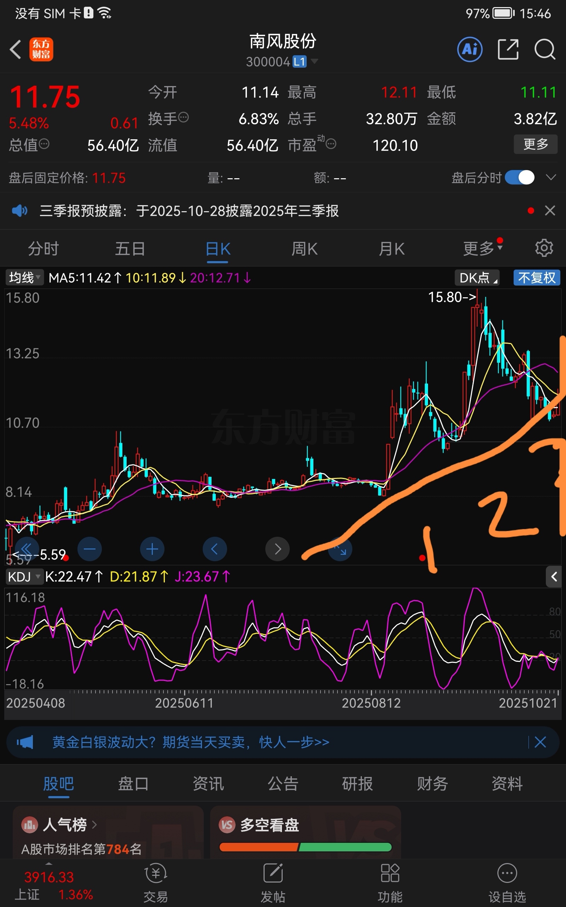Tap the share export icon
Viewport: 566px width, 907px height.
point(508,49)
